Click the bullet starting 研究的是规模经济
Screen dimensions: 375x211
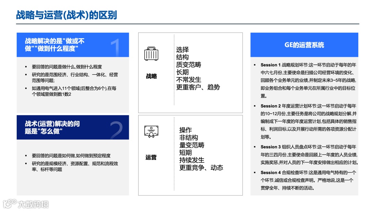coord(75,166)
